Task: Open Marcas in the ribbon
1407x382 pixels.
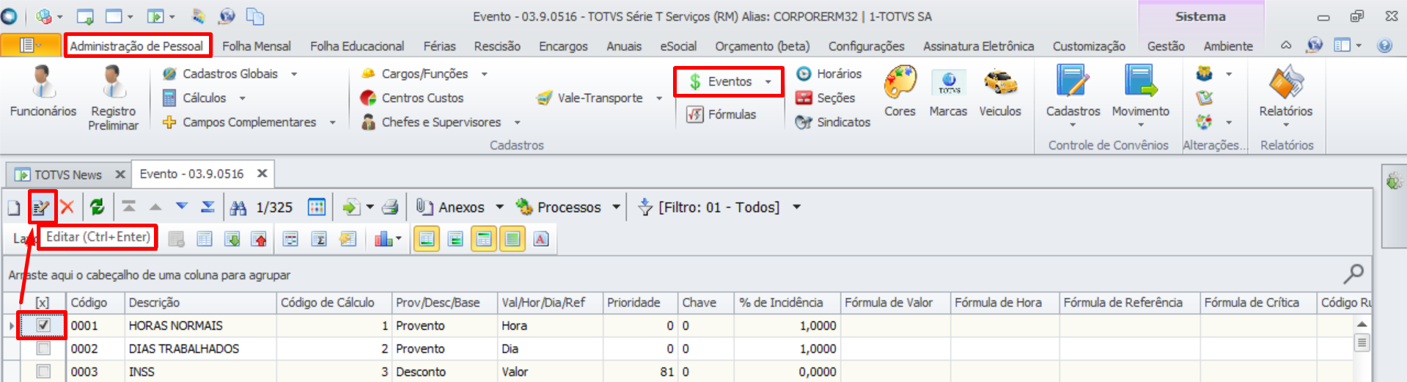Action: 948,91
